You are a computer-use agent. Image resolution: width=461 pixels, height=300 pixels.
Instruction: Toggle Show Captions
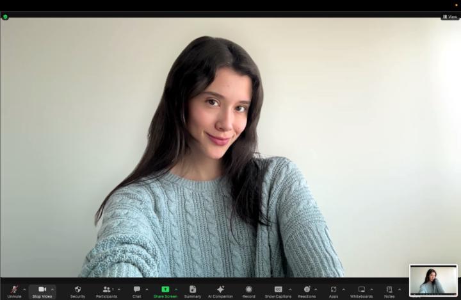[x=278, y=292]
